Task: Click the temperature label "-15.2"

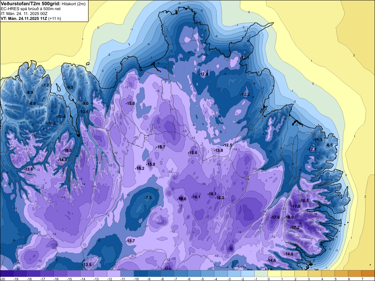Action: [139, 168]
